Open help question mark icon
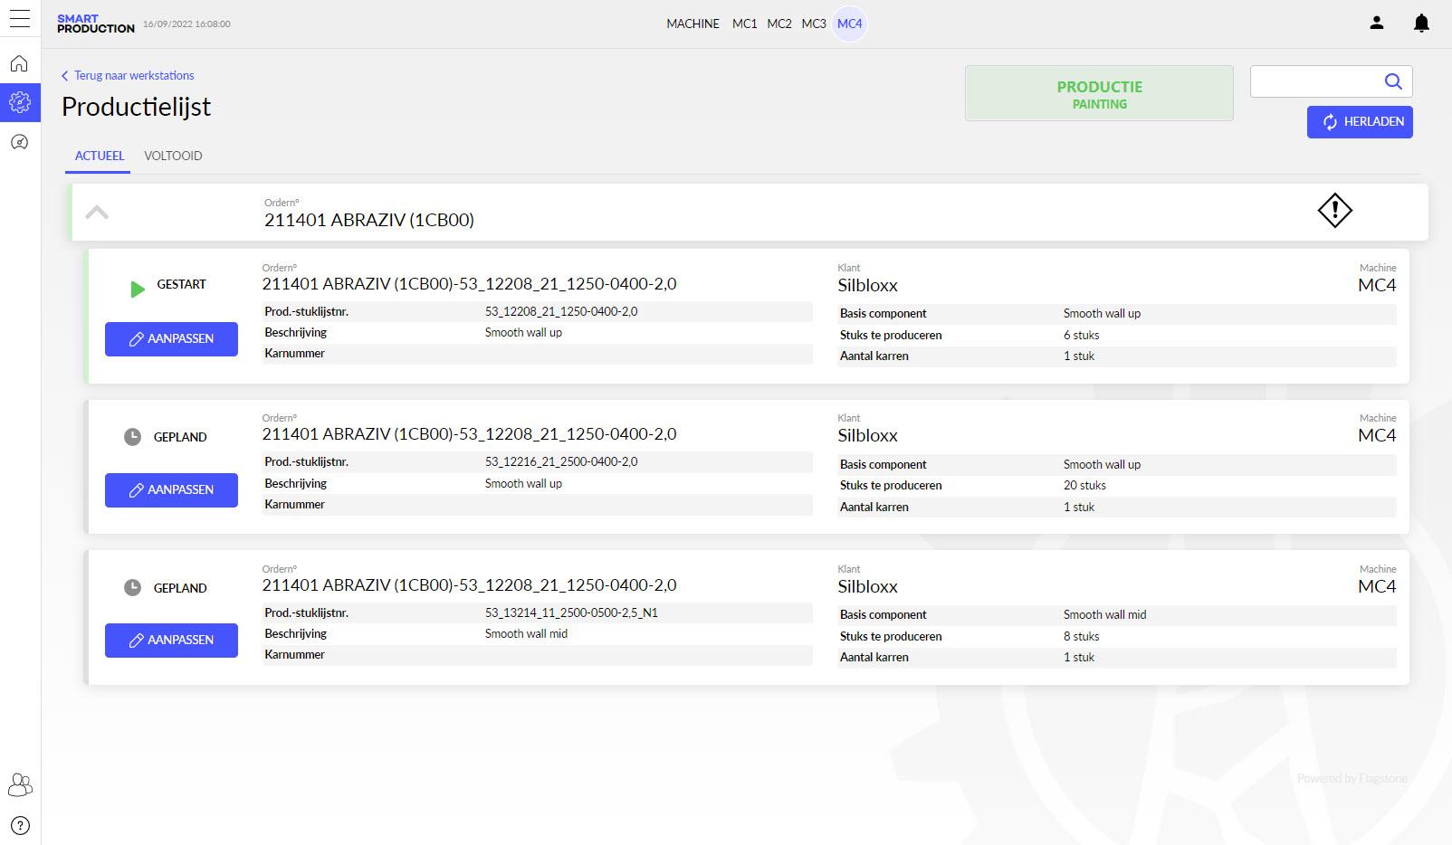Viewport: 1452px width, 845px height. tap(20, 825)
